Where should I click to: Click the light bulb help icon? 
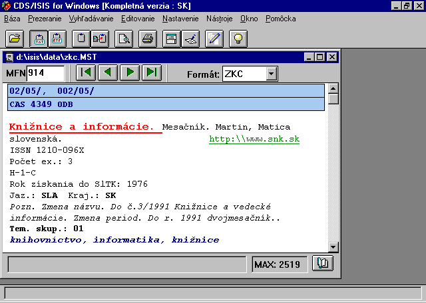[238, 39]
